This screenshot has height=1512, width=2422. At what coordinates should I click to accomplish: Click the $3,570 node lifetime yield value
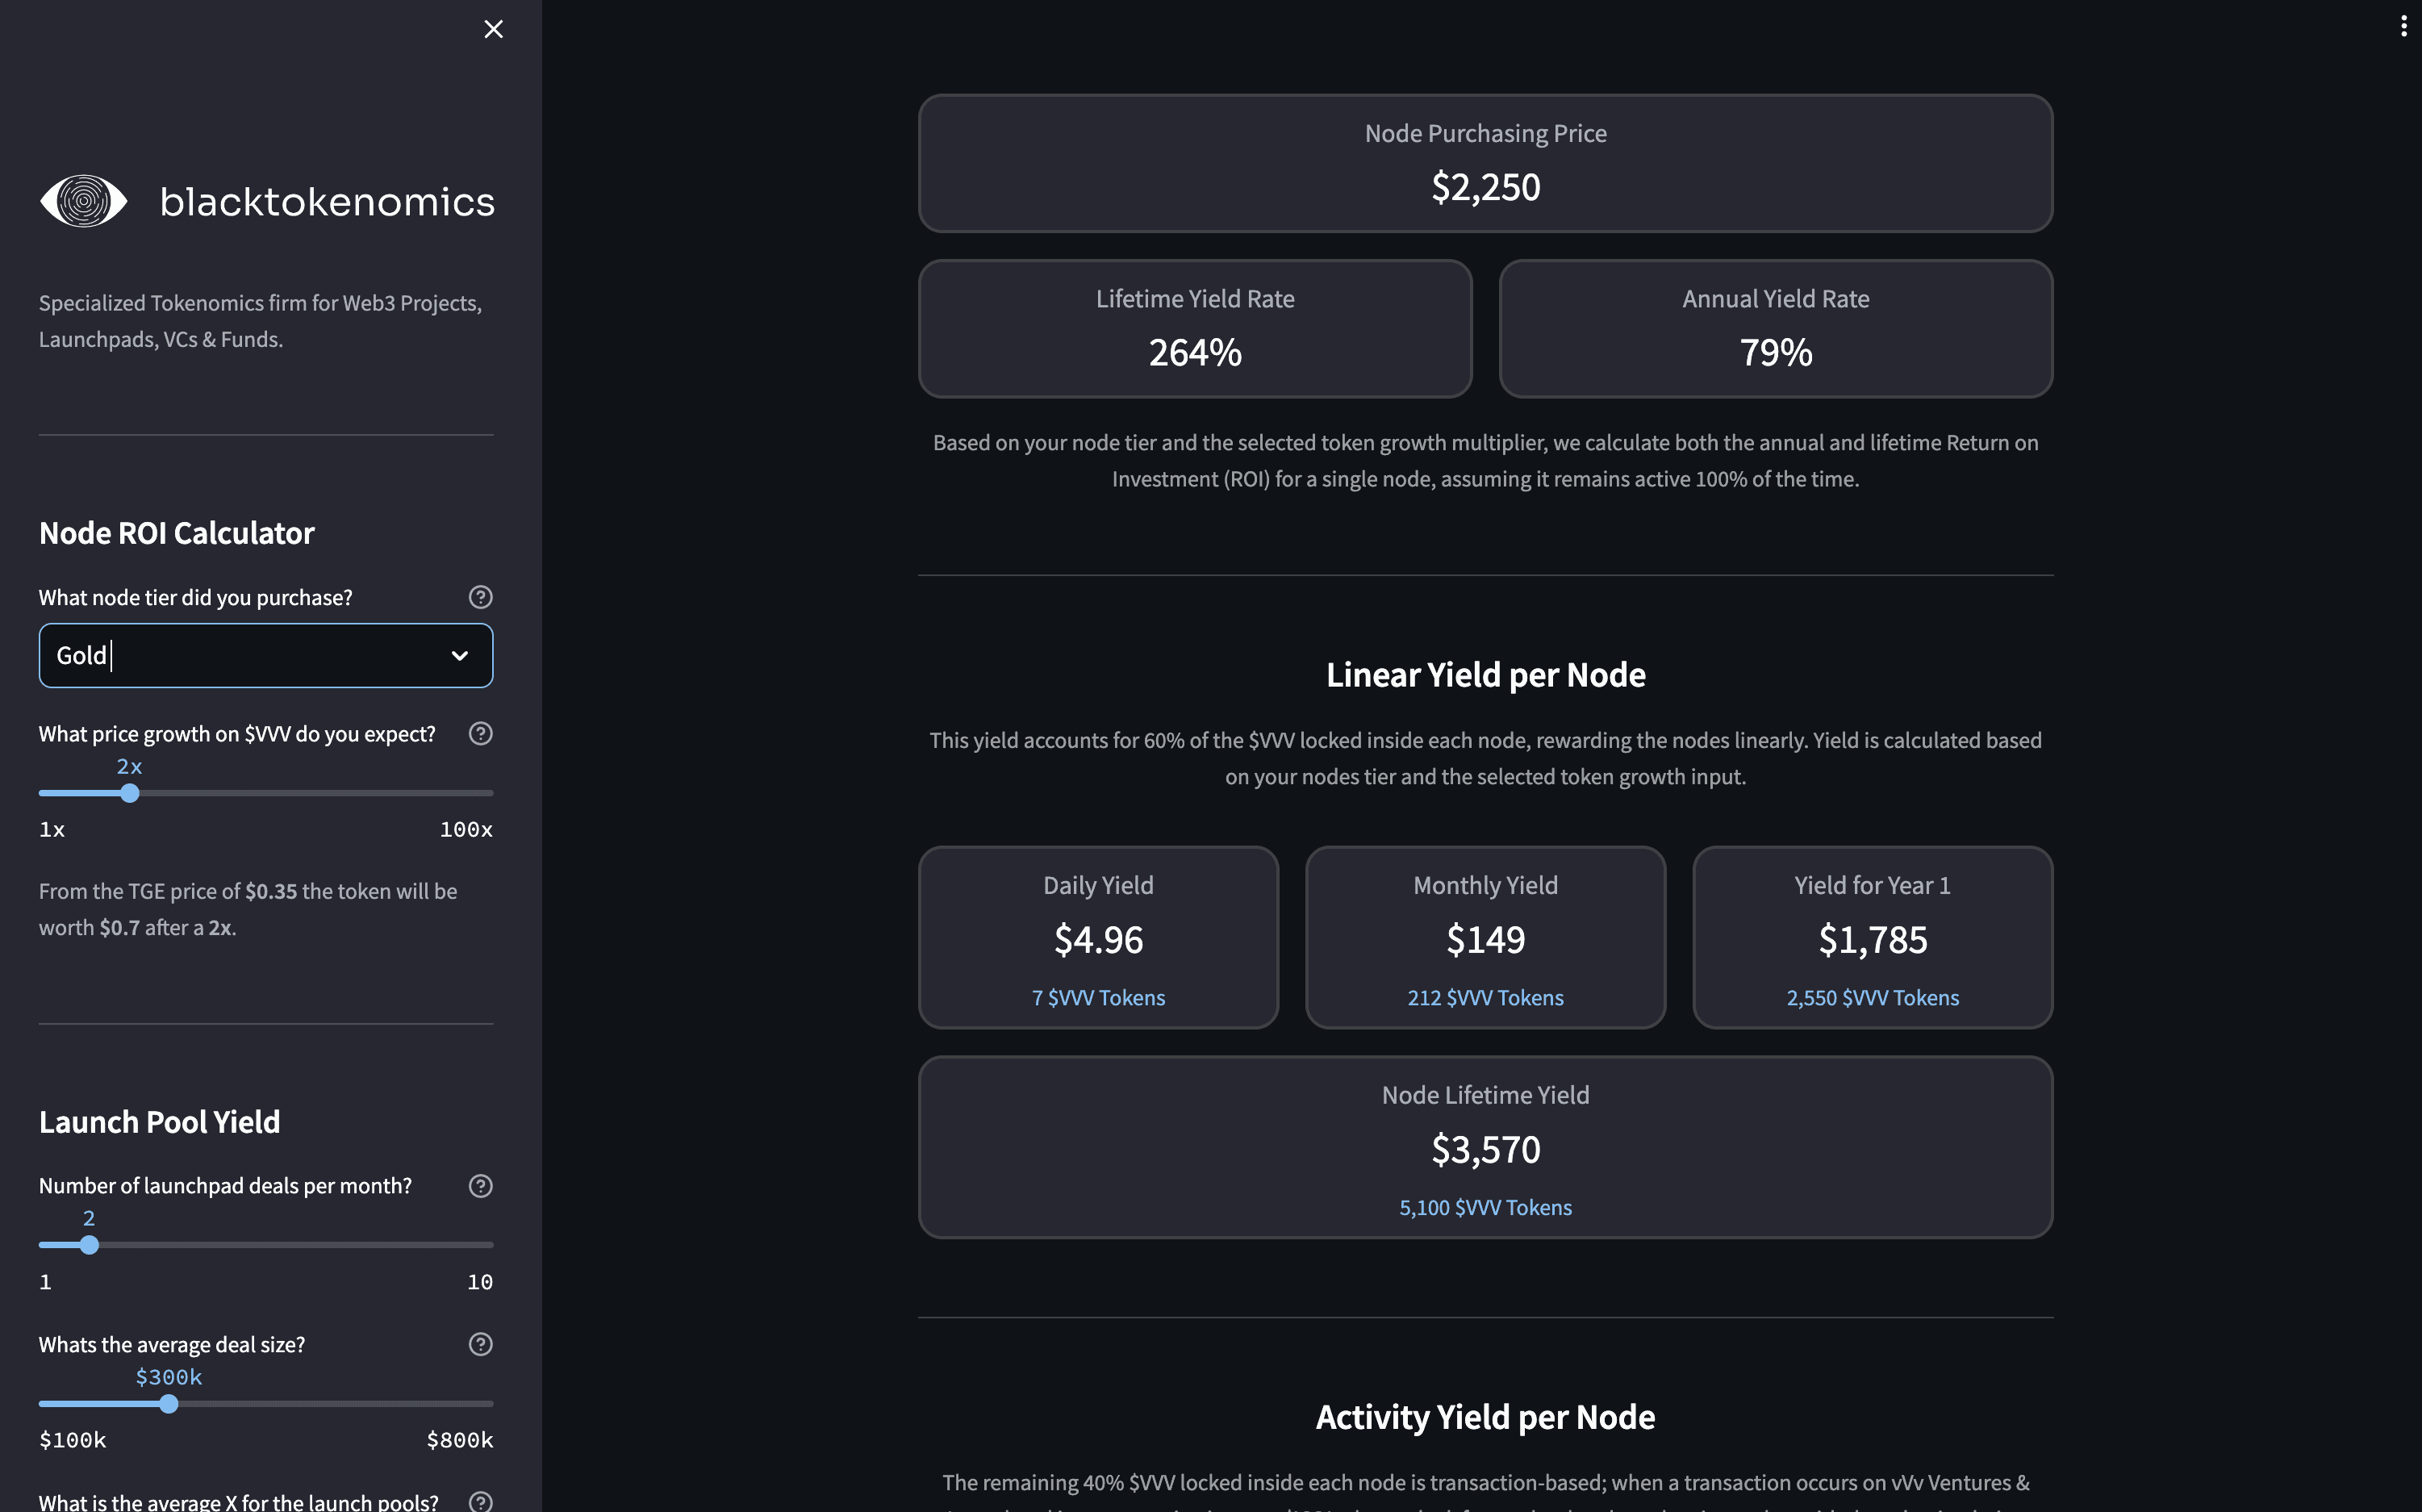1485,1149
